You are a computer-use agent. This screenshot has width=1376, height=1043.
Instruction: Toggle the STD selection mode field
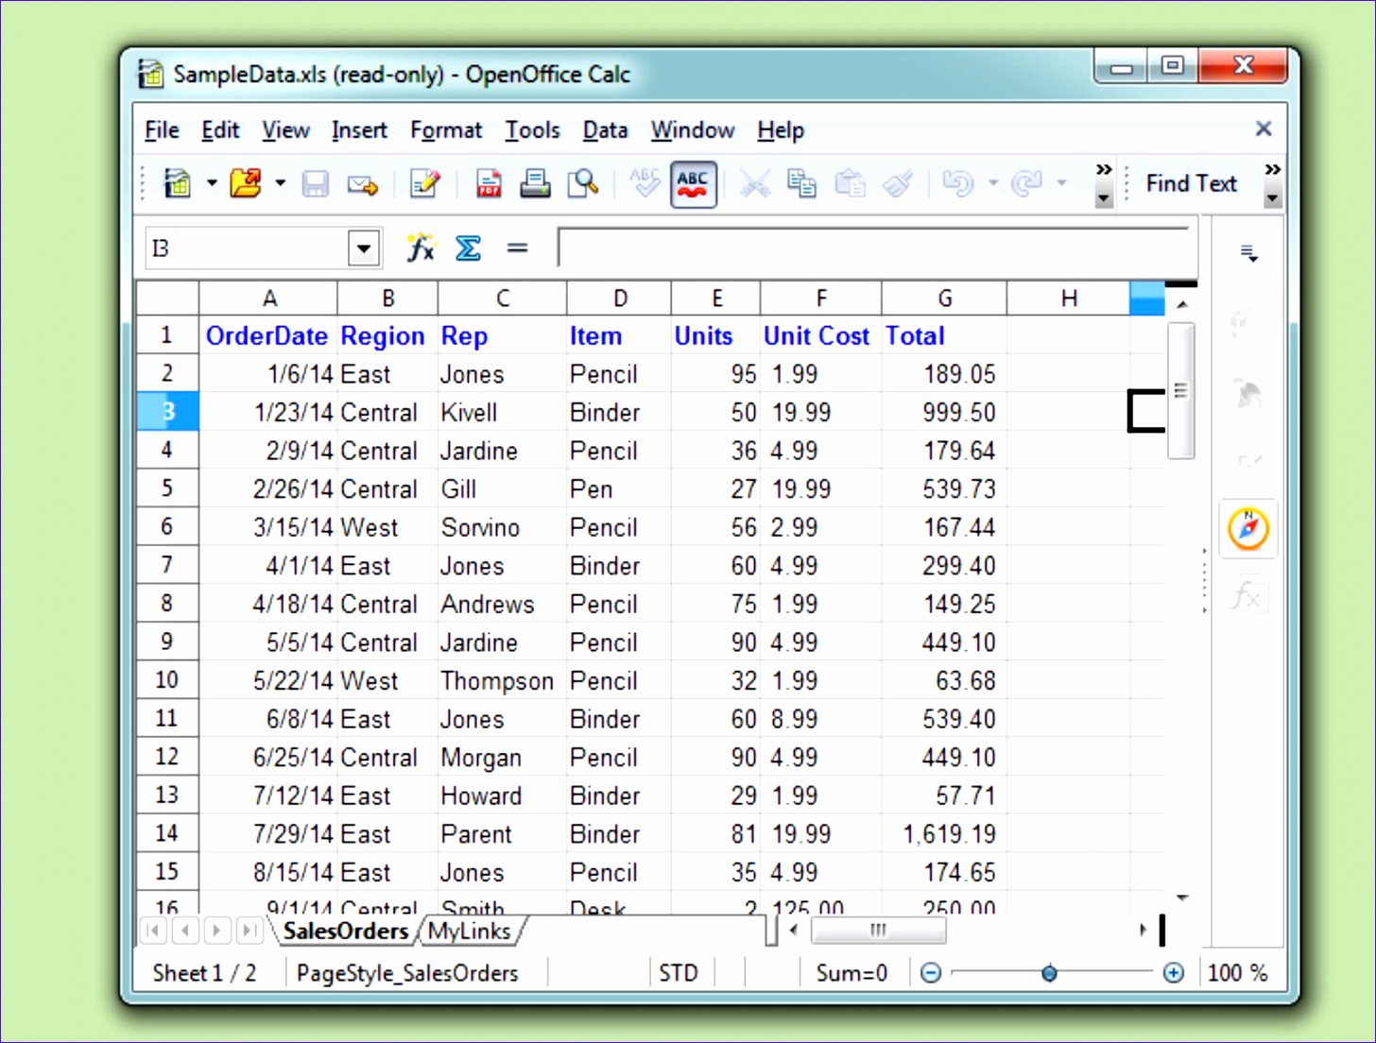[x=679, y=973]
